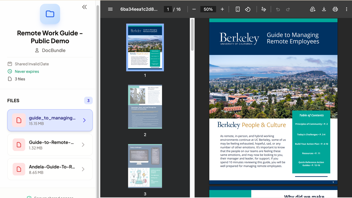Add the document to Google Drive
This screenshot has width=352, height=198.
pos(312,9)
